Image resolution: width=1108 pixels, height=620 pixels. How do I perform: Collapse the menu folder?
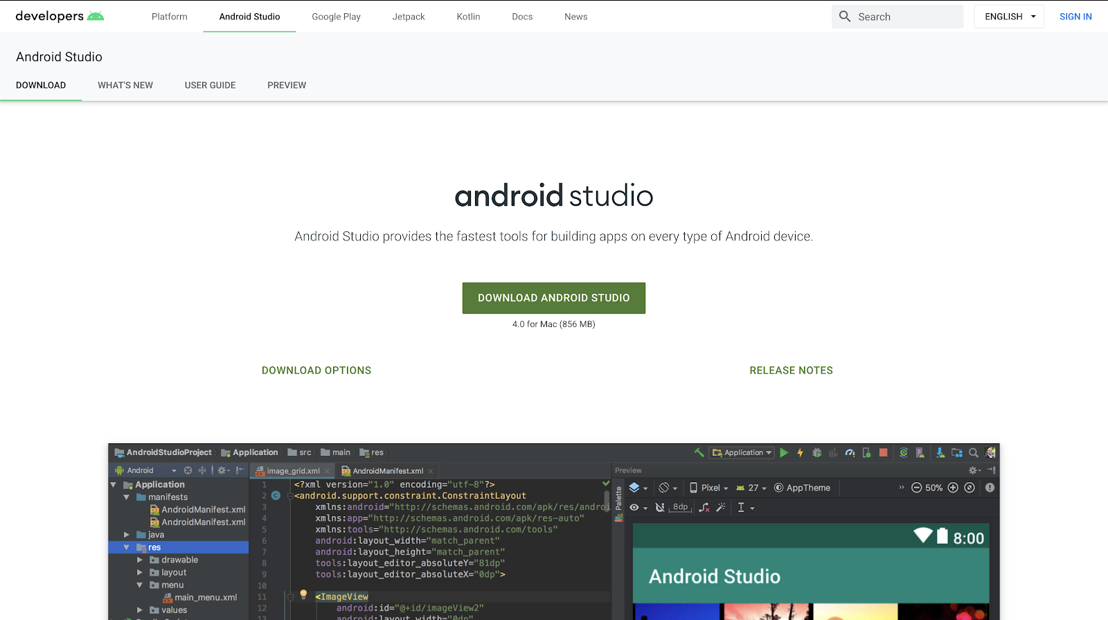point(140,585)
